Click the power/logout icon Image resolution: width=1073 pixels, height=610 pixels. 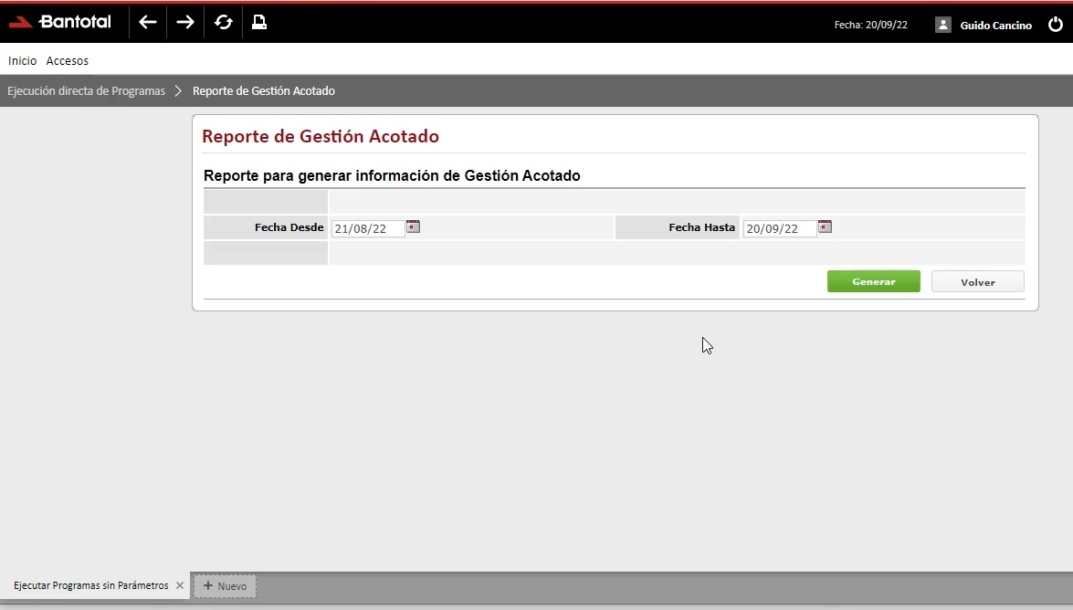(x=1055, y=25)
